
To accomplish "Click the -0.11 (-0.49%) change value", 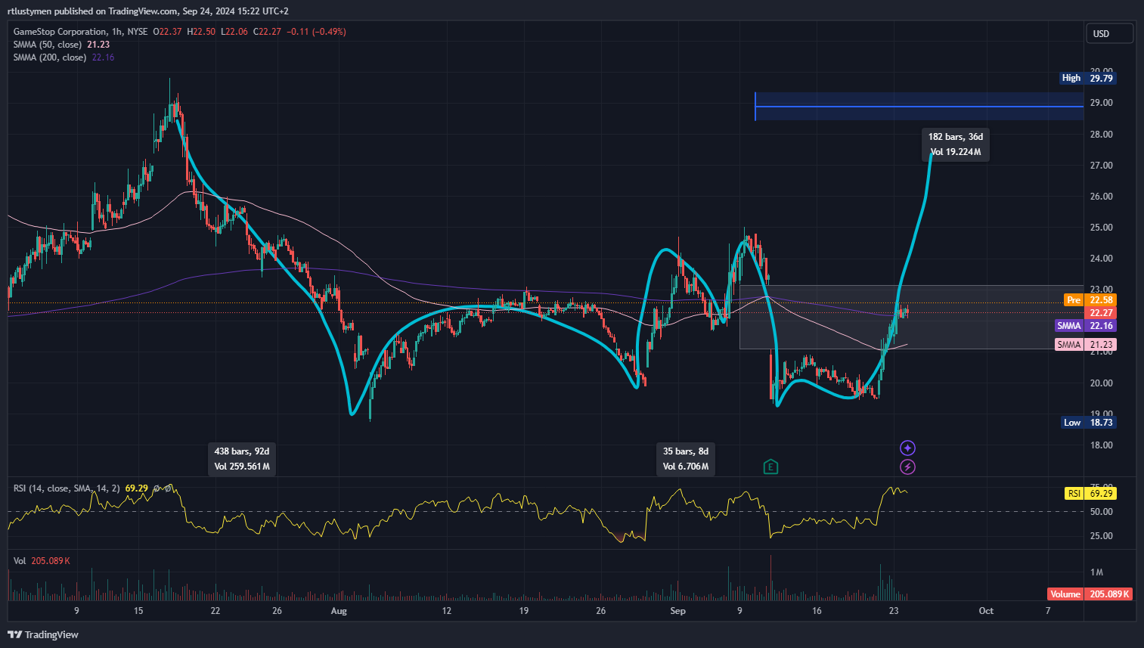I will 315,32.
